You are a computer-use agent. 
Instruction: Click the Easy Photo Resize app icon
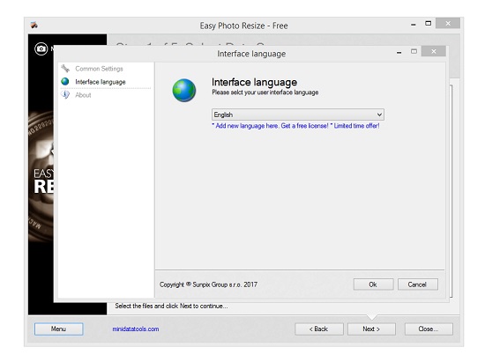pyautogui.click(x=34, y=26)
